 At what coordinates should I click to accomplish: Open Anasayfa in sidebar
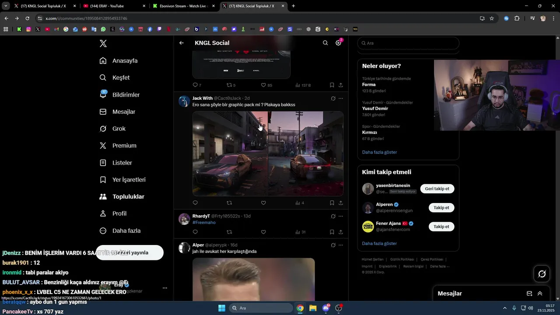point(119,60)
